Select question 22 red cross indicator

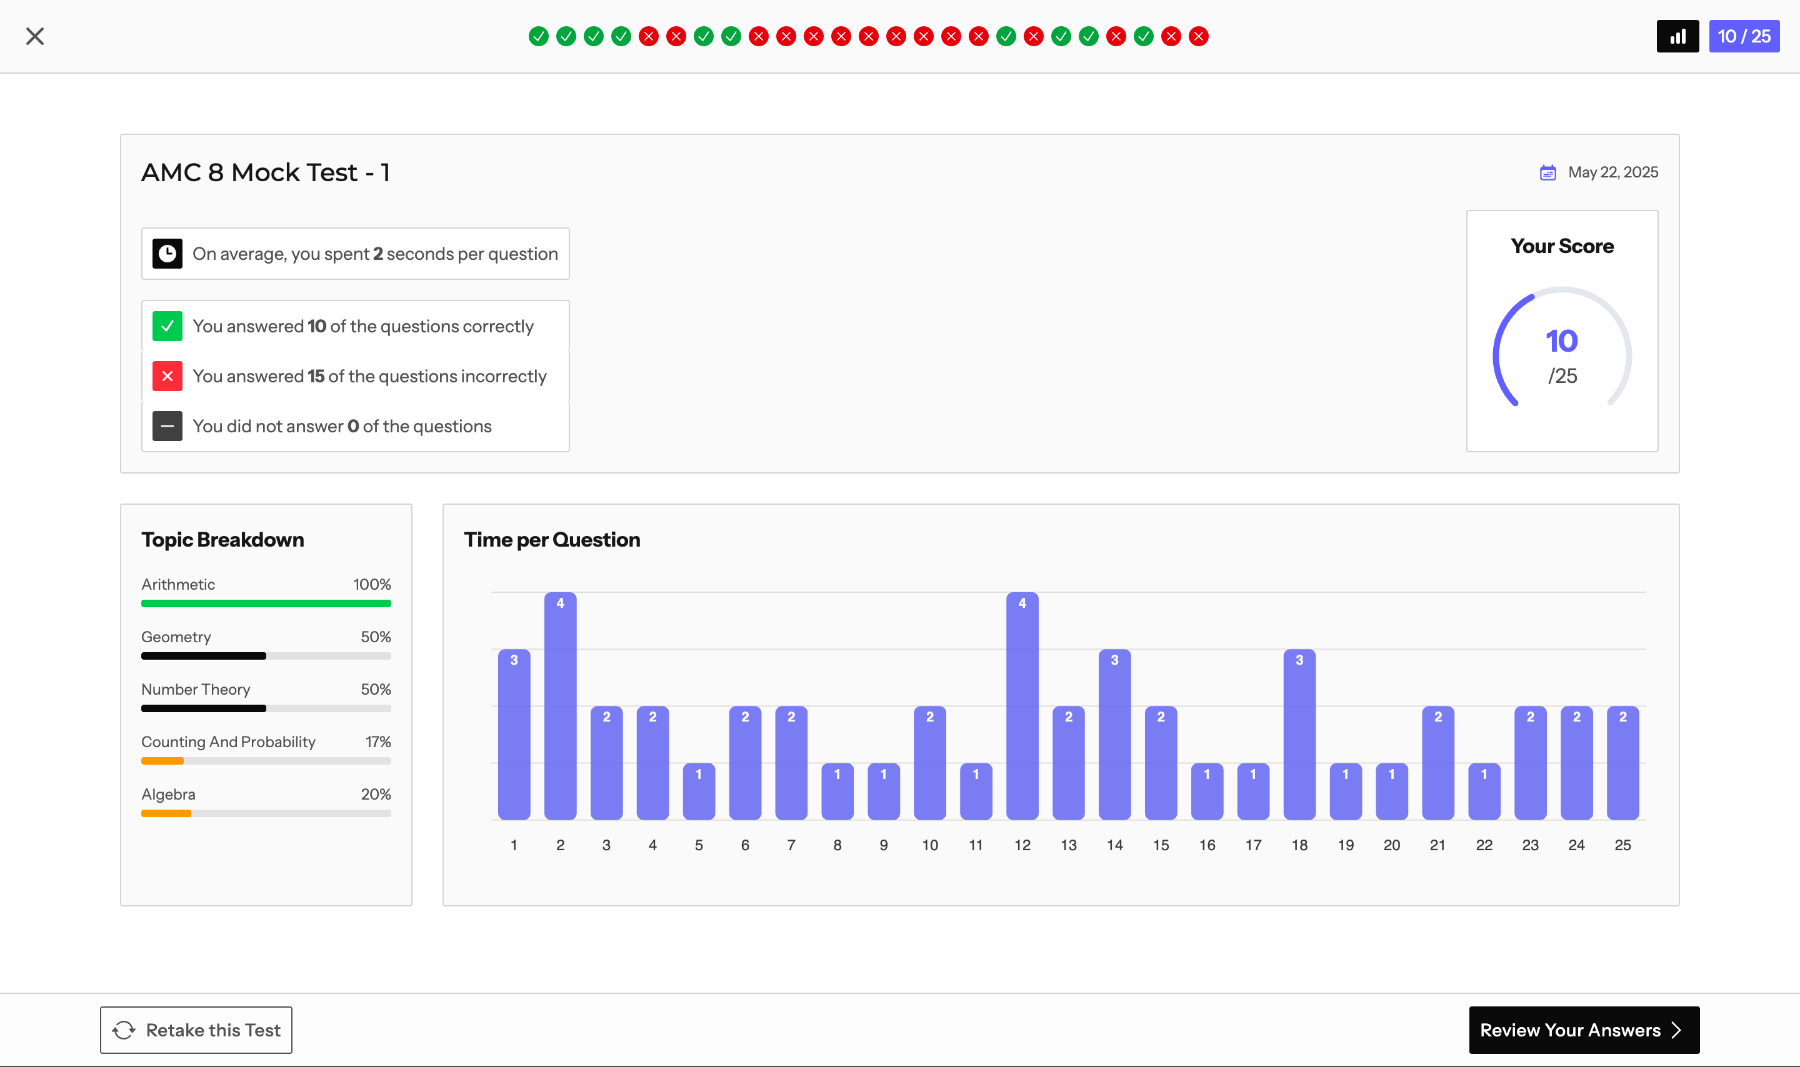pyautogui.click(x=1116, y=36)
